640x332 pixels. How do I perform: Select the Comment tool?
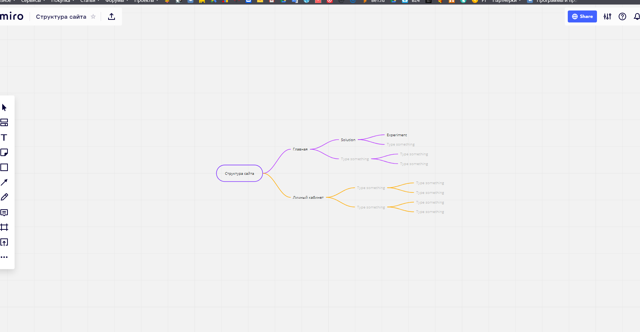point(4,213)
